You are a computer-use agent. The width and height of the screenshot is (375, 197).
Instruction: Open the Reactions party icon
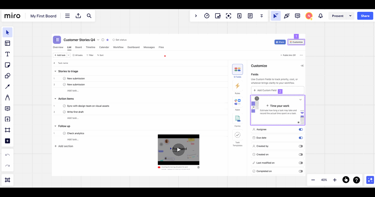point(287,16)
